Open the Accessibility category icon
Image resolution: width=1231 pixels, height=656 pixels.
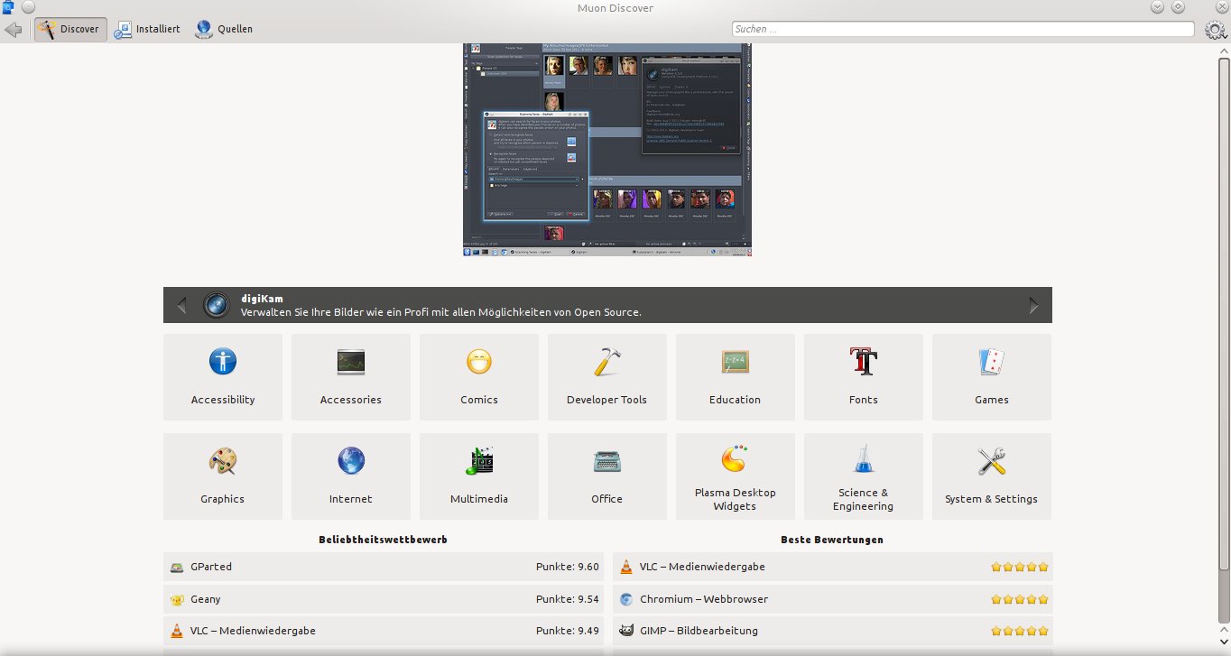223,362
